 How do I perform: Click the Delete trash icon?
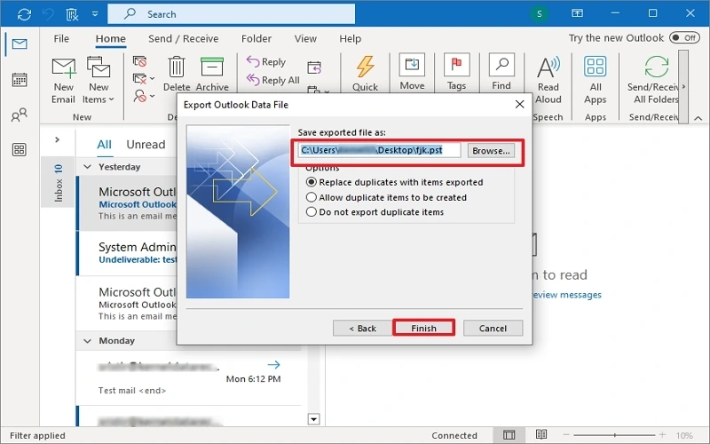(x=177, y=69)
